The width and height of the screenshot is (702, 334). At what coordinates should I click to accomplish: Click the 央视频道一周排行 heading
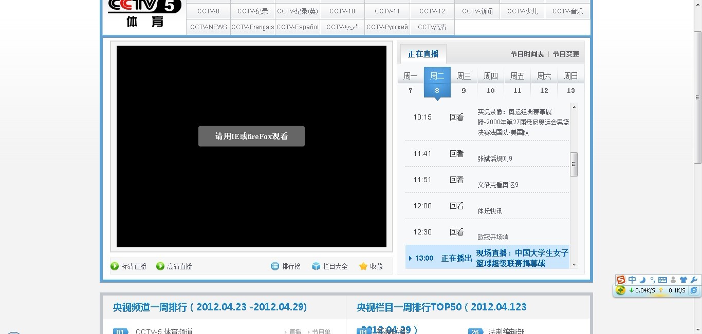point(210,307)
